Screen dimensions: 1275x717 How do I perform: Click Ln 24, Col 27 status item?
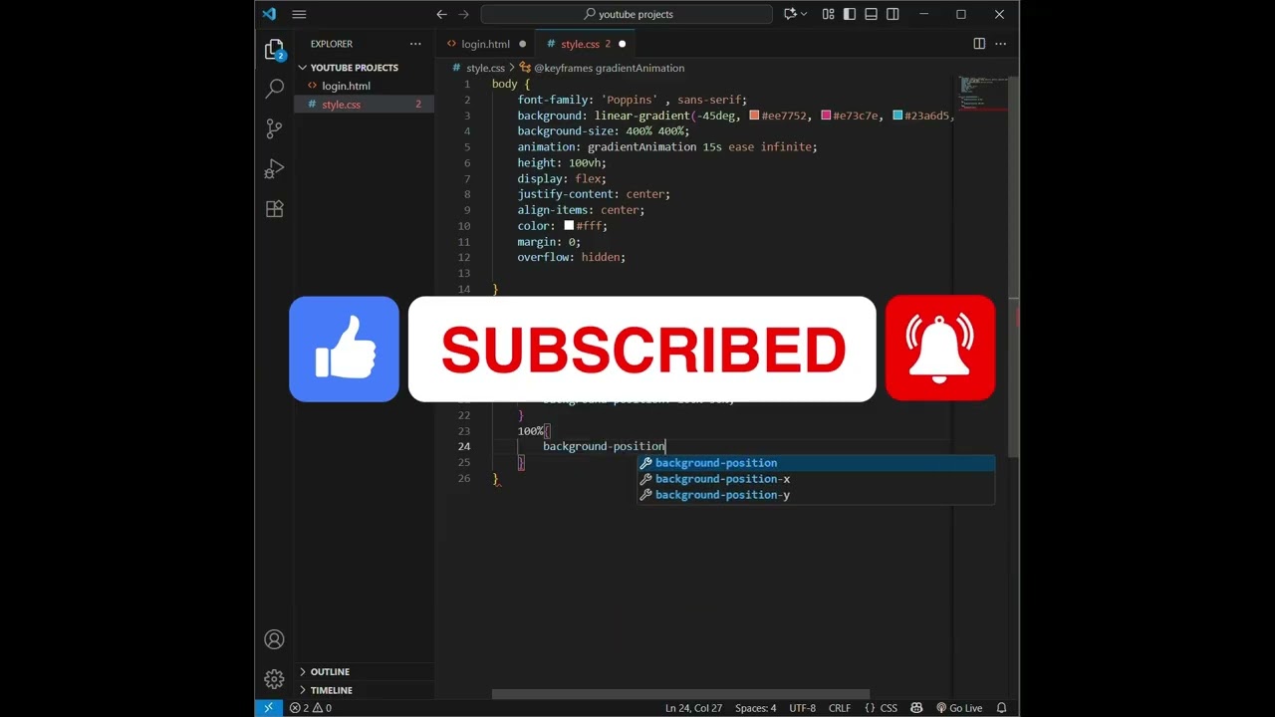pyautogui.click(x=693, y=708)
